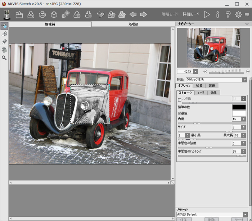Image resolution: width=252 pixels, height=221 pixels.
Task: Click the 削除 preset delete button
Action: click(x=212, y=219)
